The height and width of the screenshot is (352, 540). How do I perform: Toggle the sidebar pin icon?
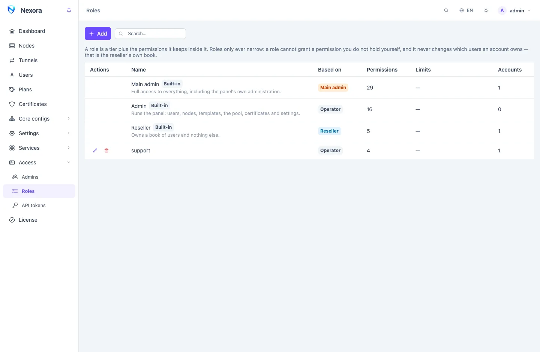tap(69, 10)
